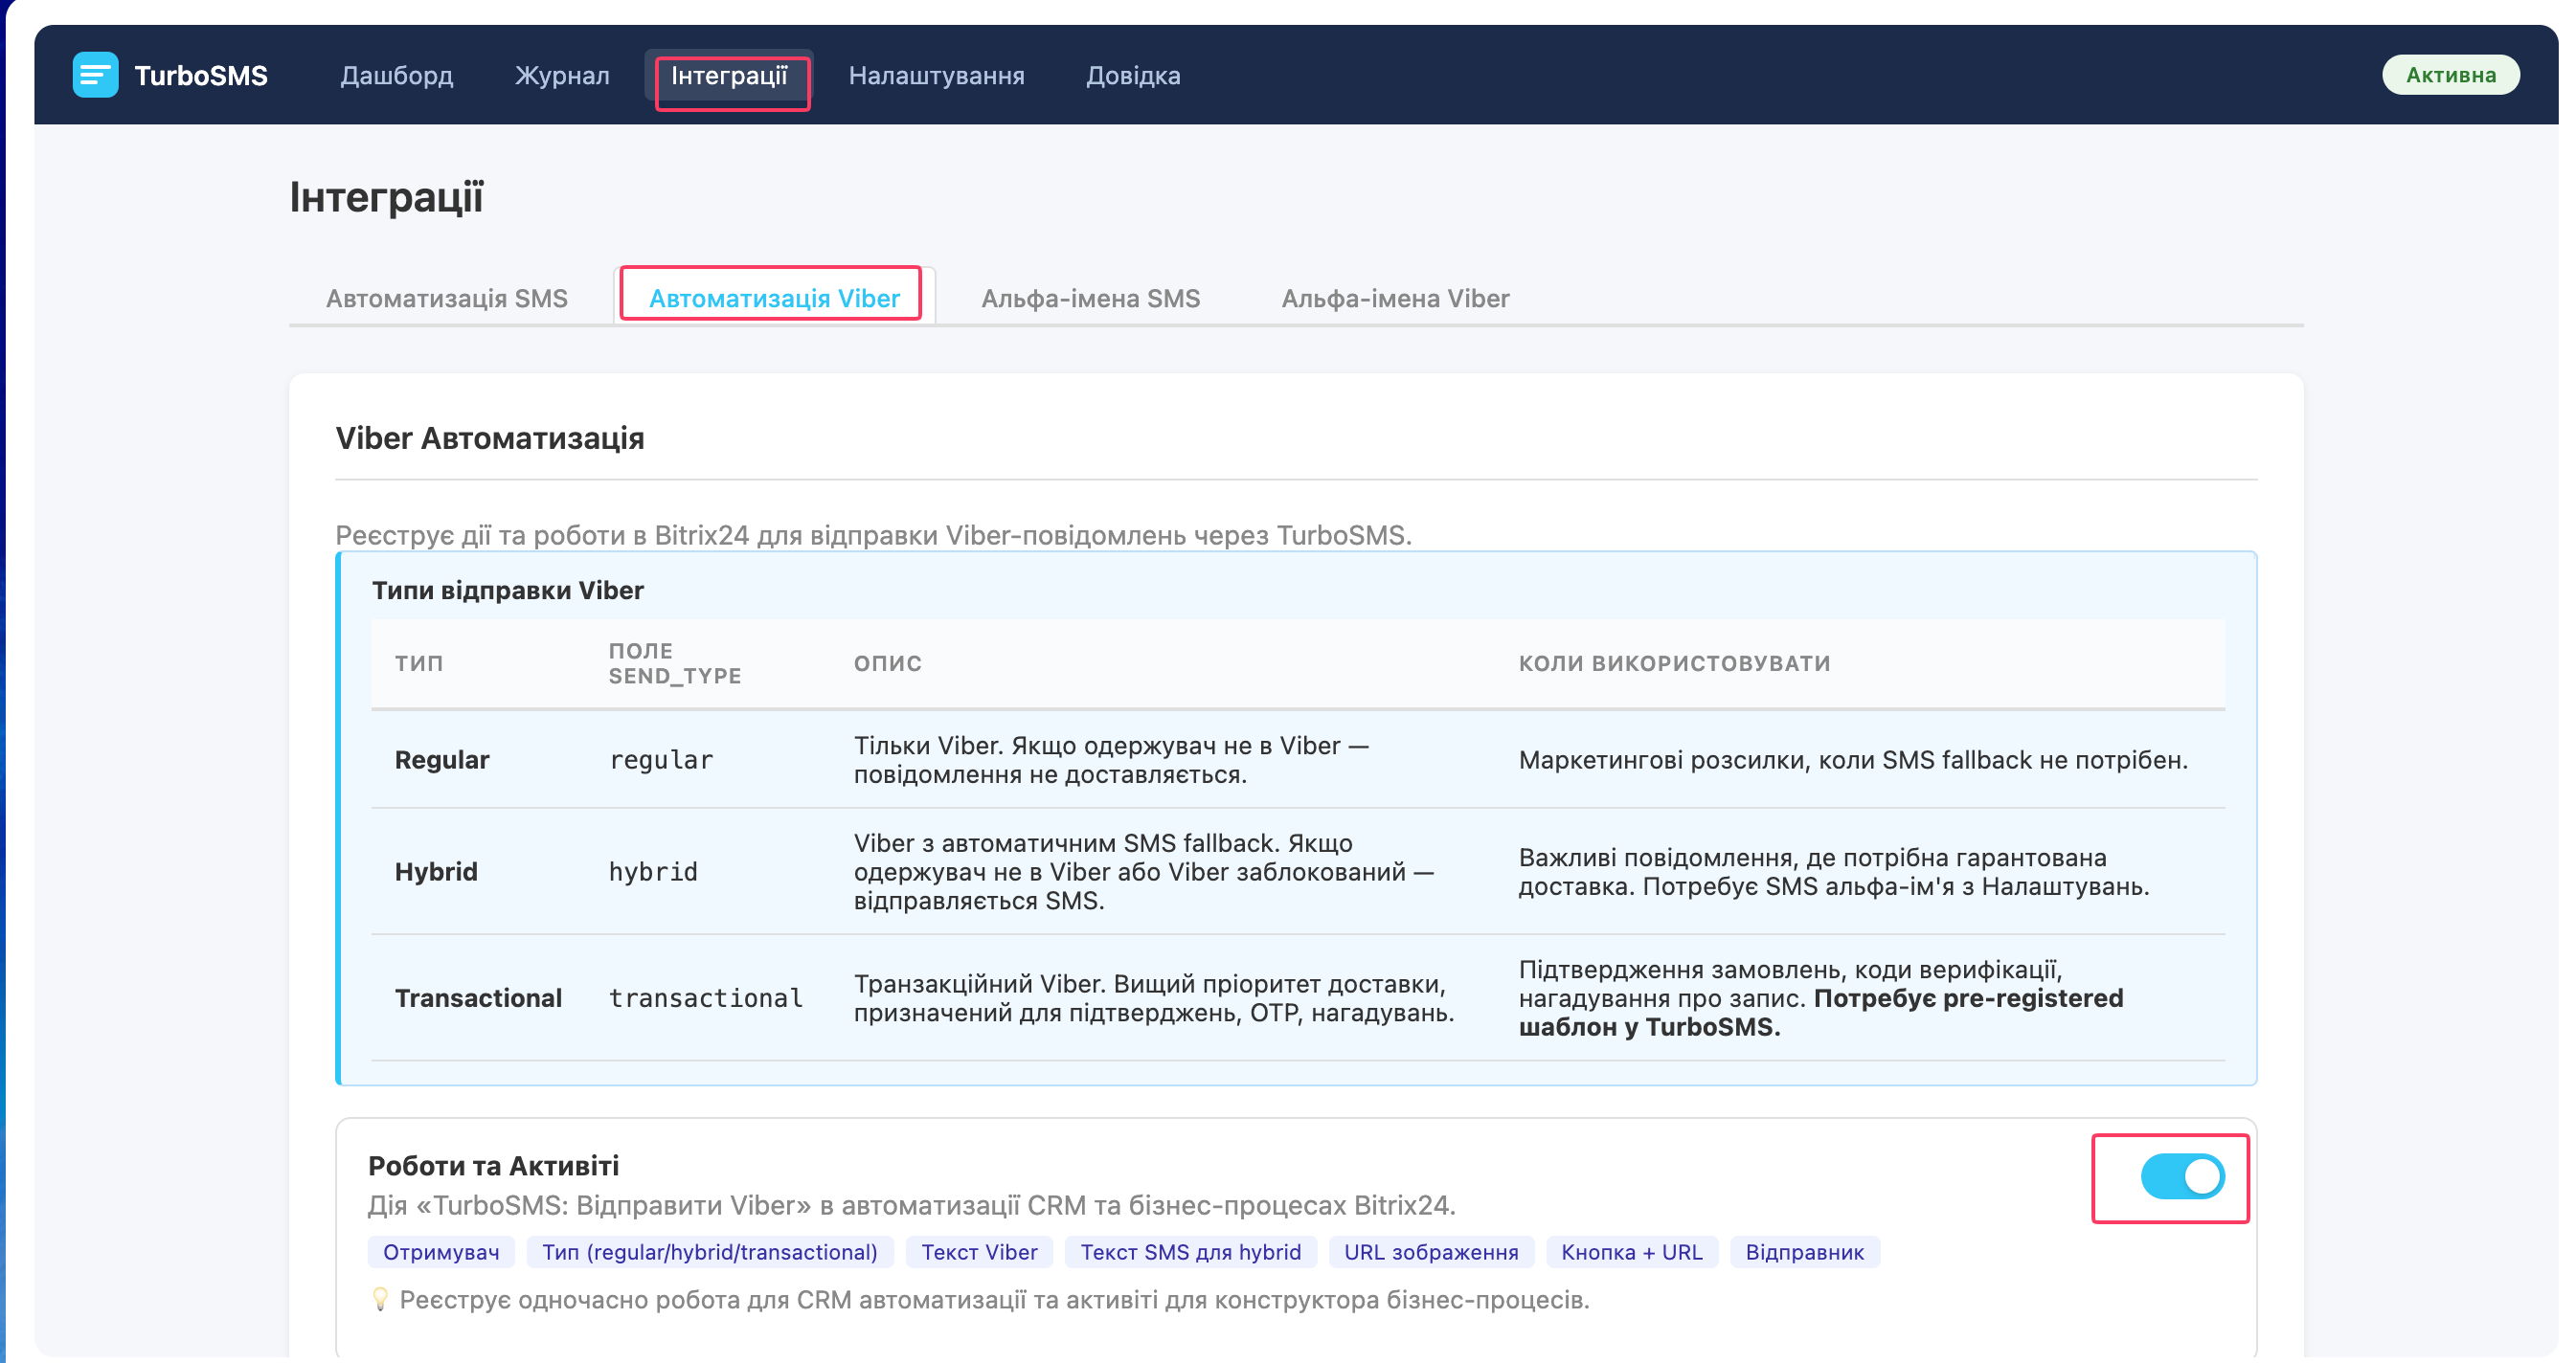Click the Отримувач tag
Viewport: 2576px width, 1363px height.
[x=441, y=1252]
